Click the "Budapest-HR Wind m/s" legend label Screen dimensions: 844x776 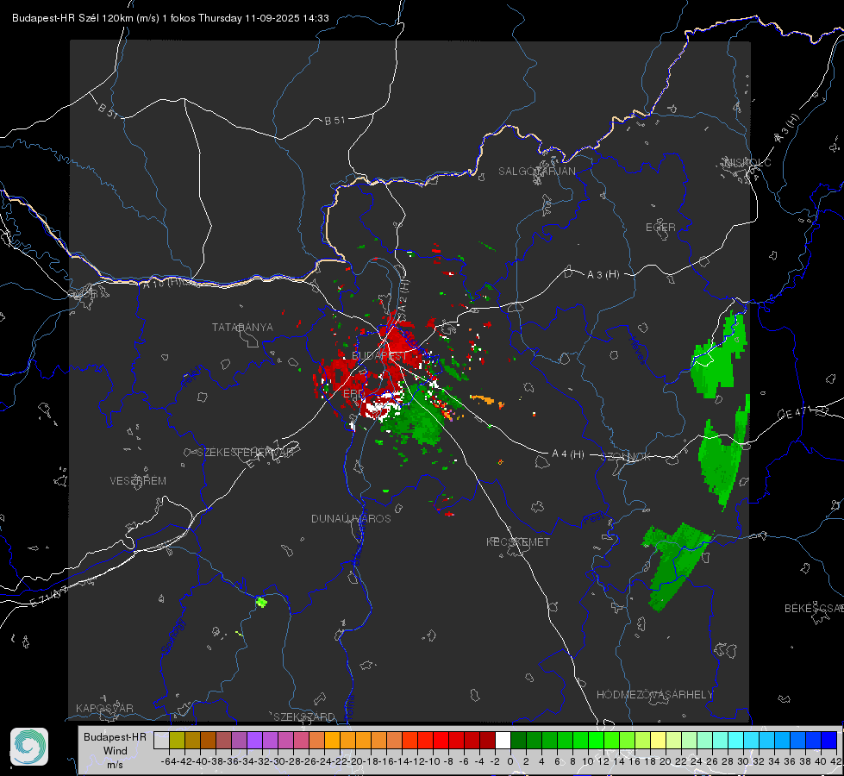point(115,750)
